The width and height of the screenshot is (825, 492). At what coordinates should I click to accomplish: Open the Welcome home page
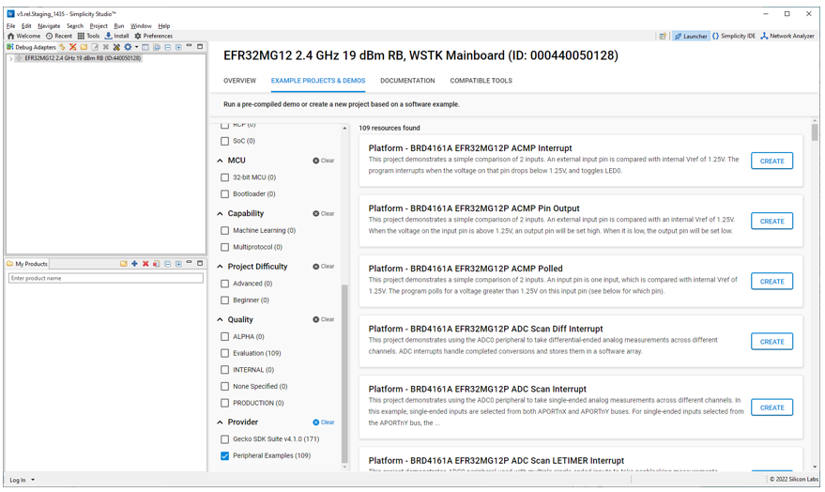click(23, 36)
